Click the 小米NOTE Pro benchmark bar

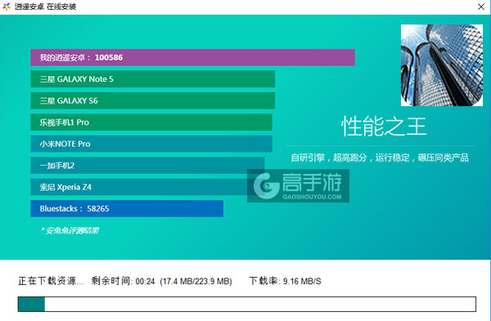pyautogui.click(x=151, y=144)
